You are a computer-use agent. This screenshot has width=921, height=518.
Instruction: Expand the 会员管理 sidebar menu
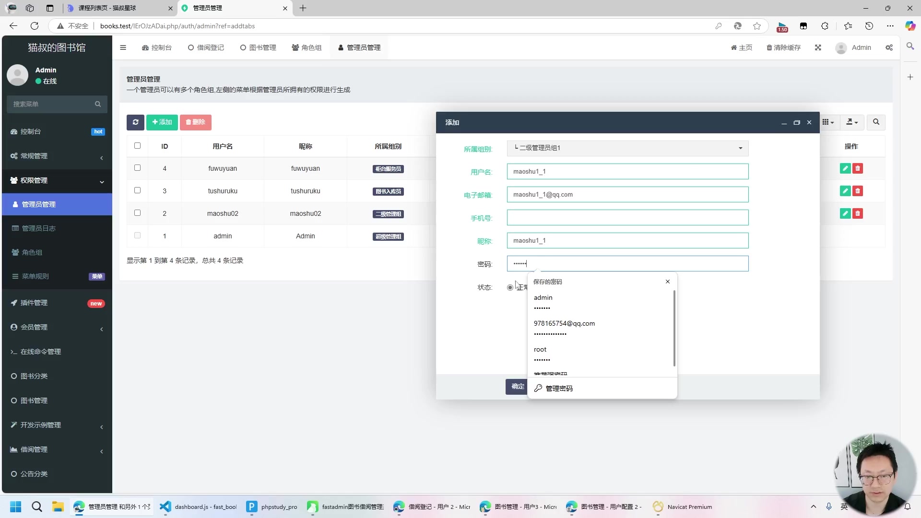coord(57,328)
